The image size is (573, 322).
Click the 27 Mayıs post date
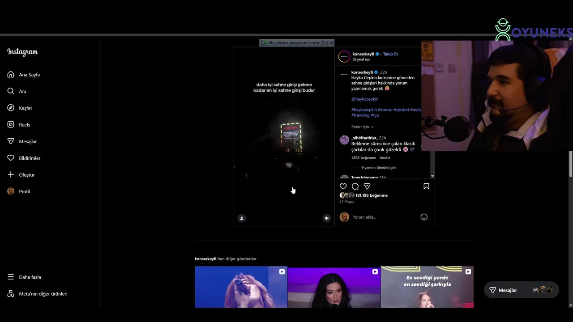(x=346, y=202)
